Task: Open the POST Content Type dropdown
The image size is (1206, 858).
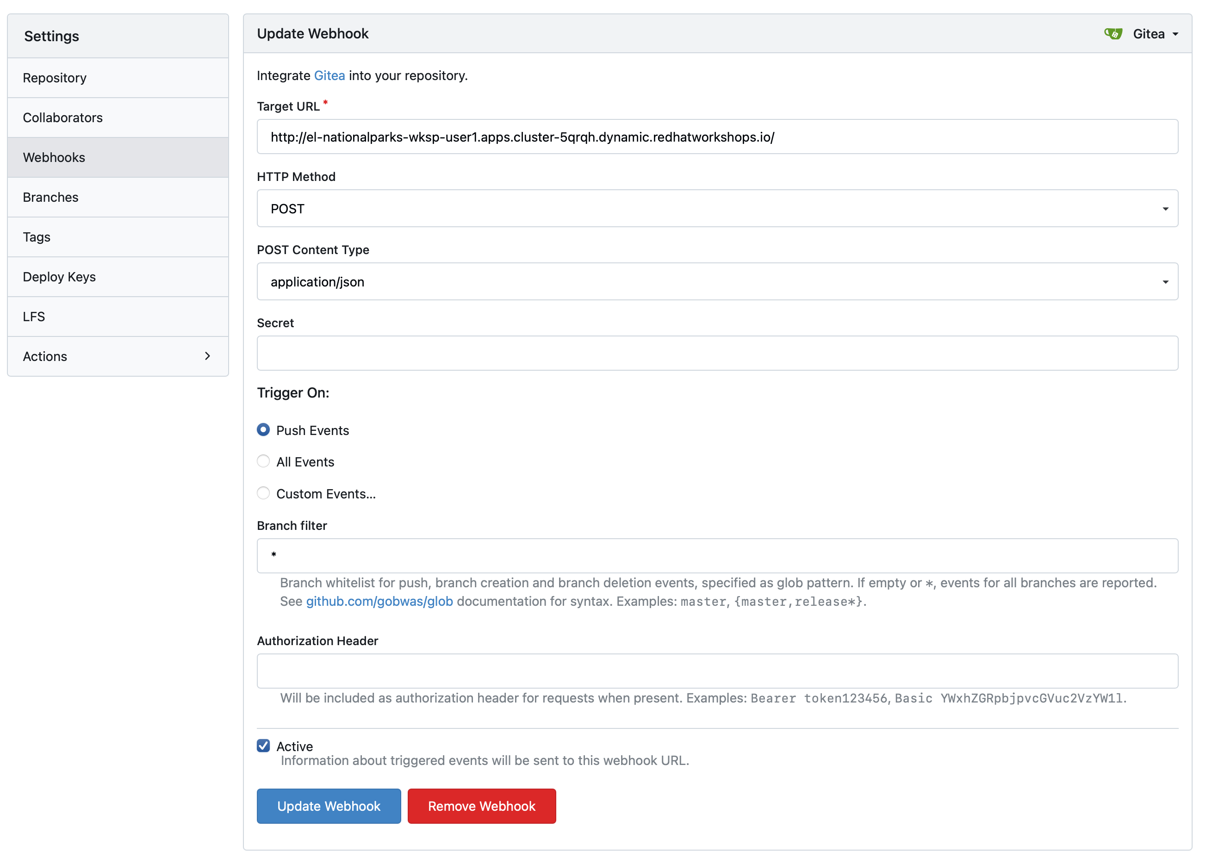Action: (x=717, y=281)
